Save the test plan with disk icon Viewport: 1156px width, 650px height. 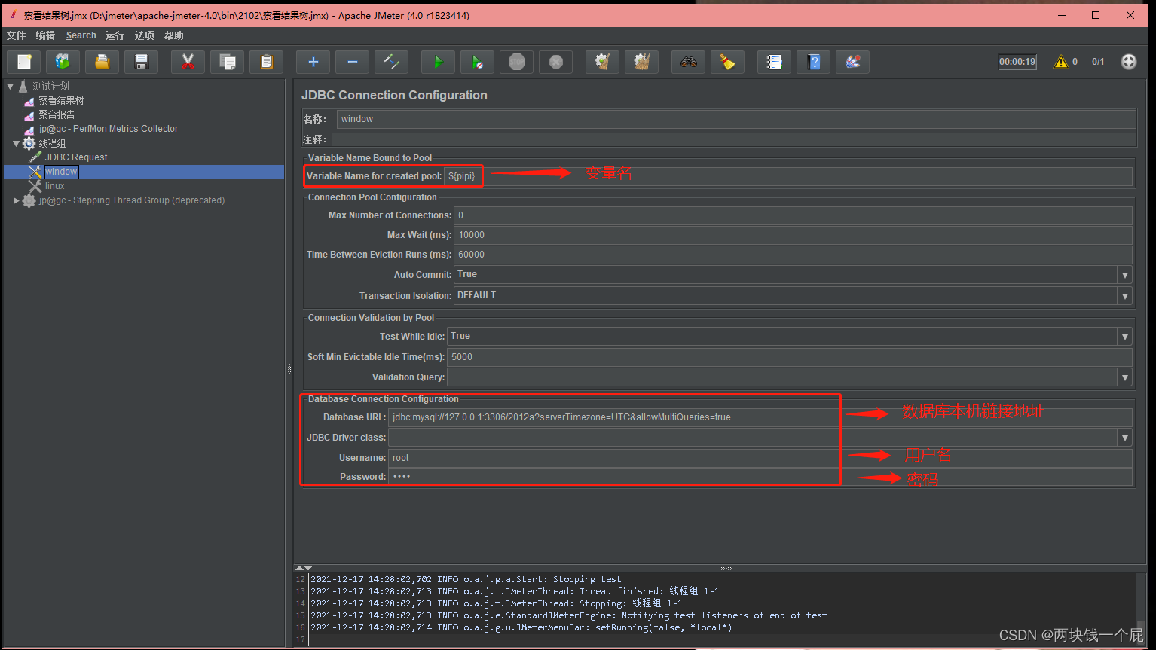click(142, 62)
